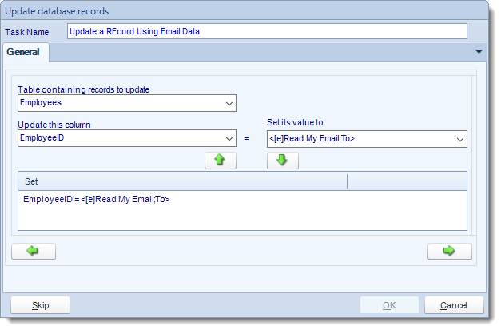Viewport: 501px width, 330px height.
Task: Open the tab options triangle beside General
Action: pos(479,51)
